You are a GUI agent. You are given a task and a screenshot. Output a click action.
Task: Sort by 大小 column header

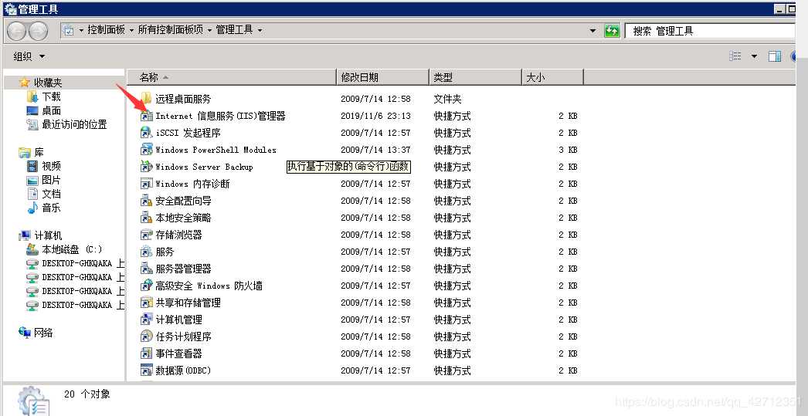[552, 77]
